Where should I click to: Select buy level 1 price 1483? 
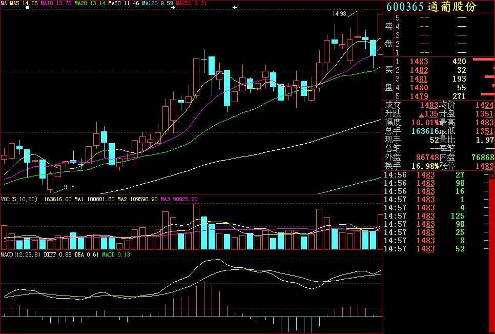click(x=419, y=62)
